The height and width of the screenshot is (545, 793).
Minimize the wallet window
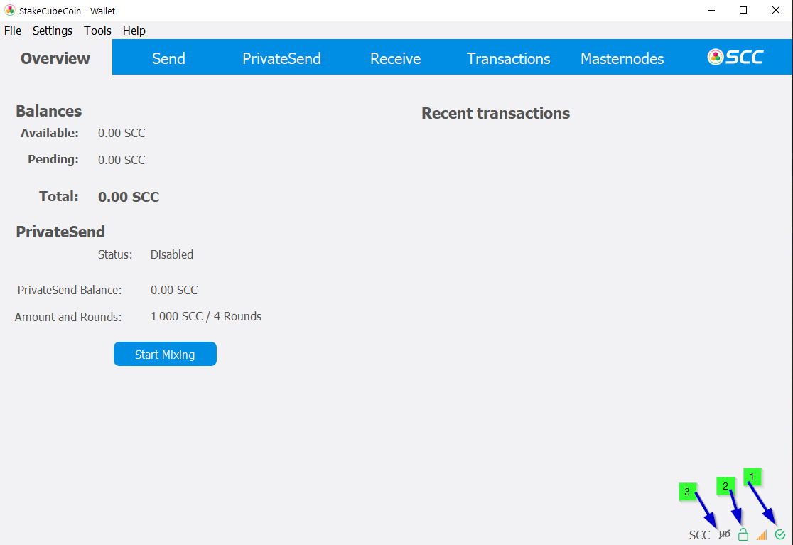(711, 10)
